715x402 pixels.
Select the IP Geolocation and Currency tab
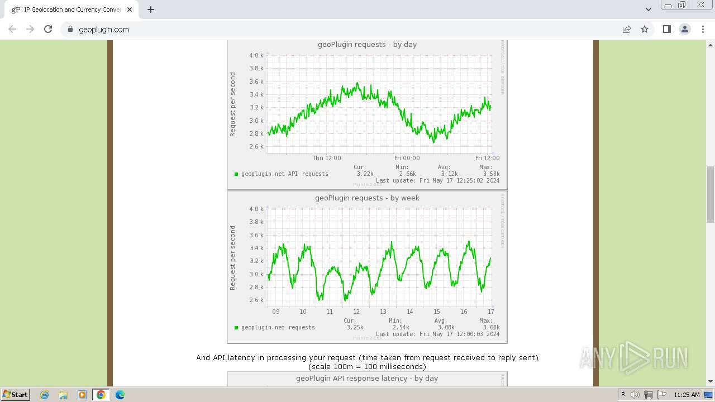tap(71, 9)
